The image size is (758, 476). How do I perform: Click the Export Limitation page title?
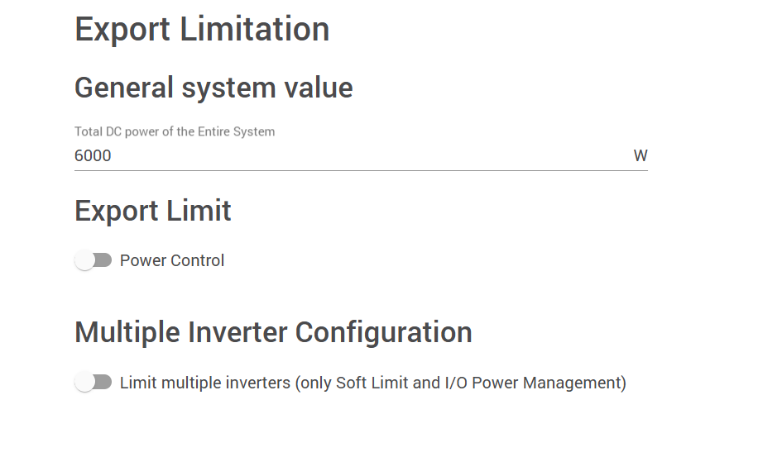click(x=202, y=30)
